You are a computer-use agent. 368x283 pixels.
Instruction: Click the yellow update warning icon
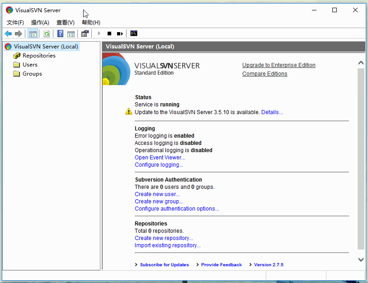(128, 111)
